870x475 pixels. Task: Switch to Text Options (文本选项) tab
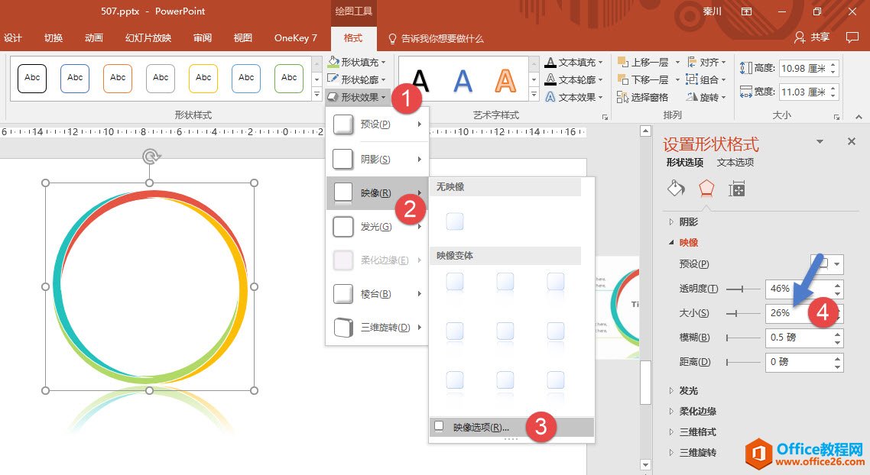(x=735, y=163)
